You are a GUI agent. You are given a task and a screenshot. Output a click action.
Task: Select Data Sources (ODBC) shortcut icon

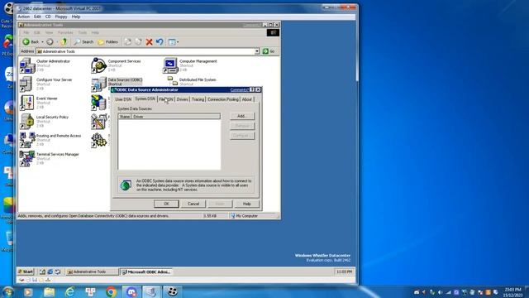pyautogui.click(x=99, y=84)
